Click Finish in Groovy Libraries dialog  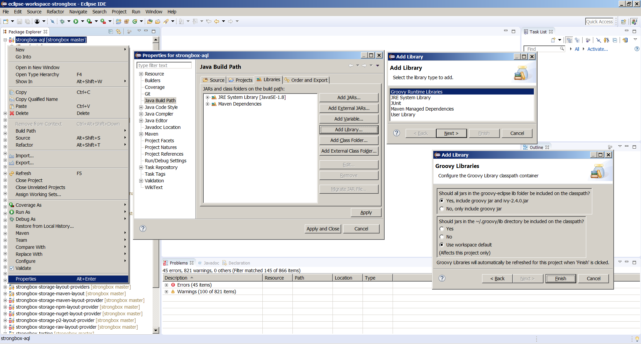point(560,279)
